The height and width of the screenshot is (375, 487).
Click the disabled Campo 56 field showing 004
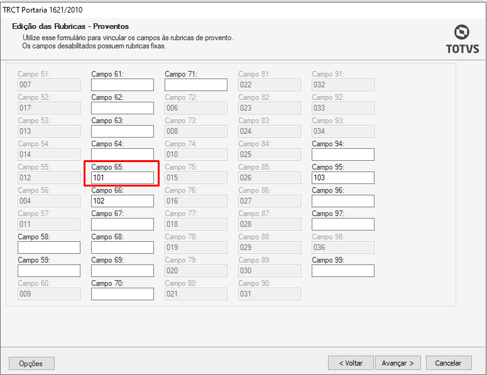(x=49, y=201)
